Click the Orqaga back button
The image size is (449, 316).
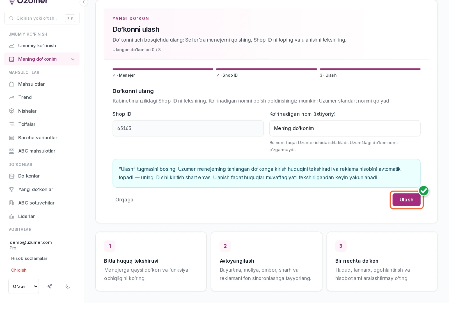coord(124,200)
